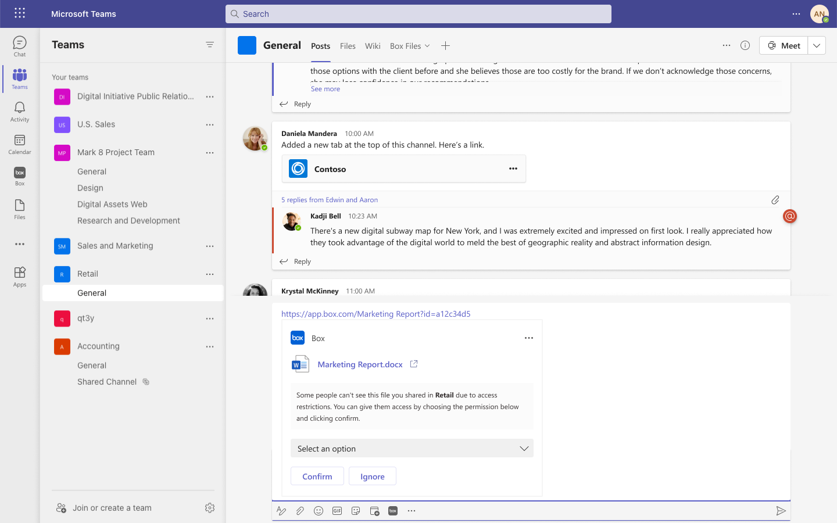Viewport: 837px width, 523px height.
Task: Click the Confirm button
Action: click(x=317, y=477)
